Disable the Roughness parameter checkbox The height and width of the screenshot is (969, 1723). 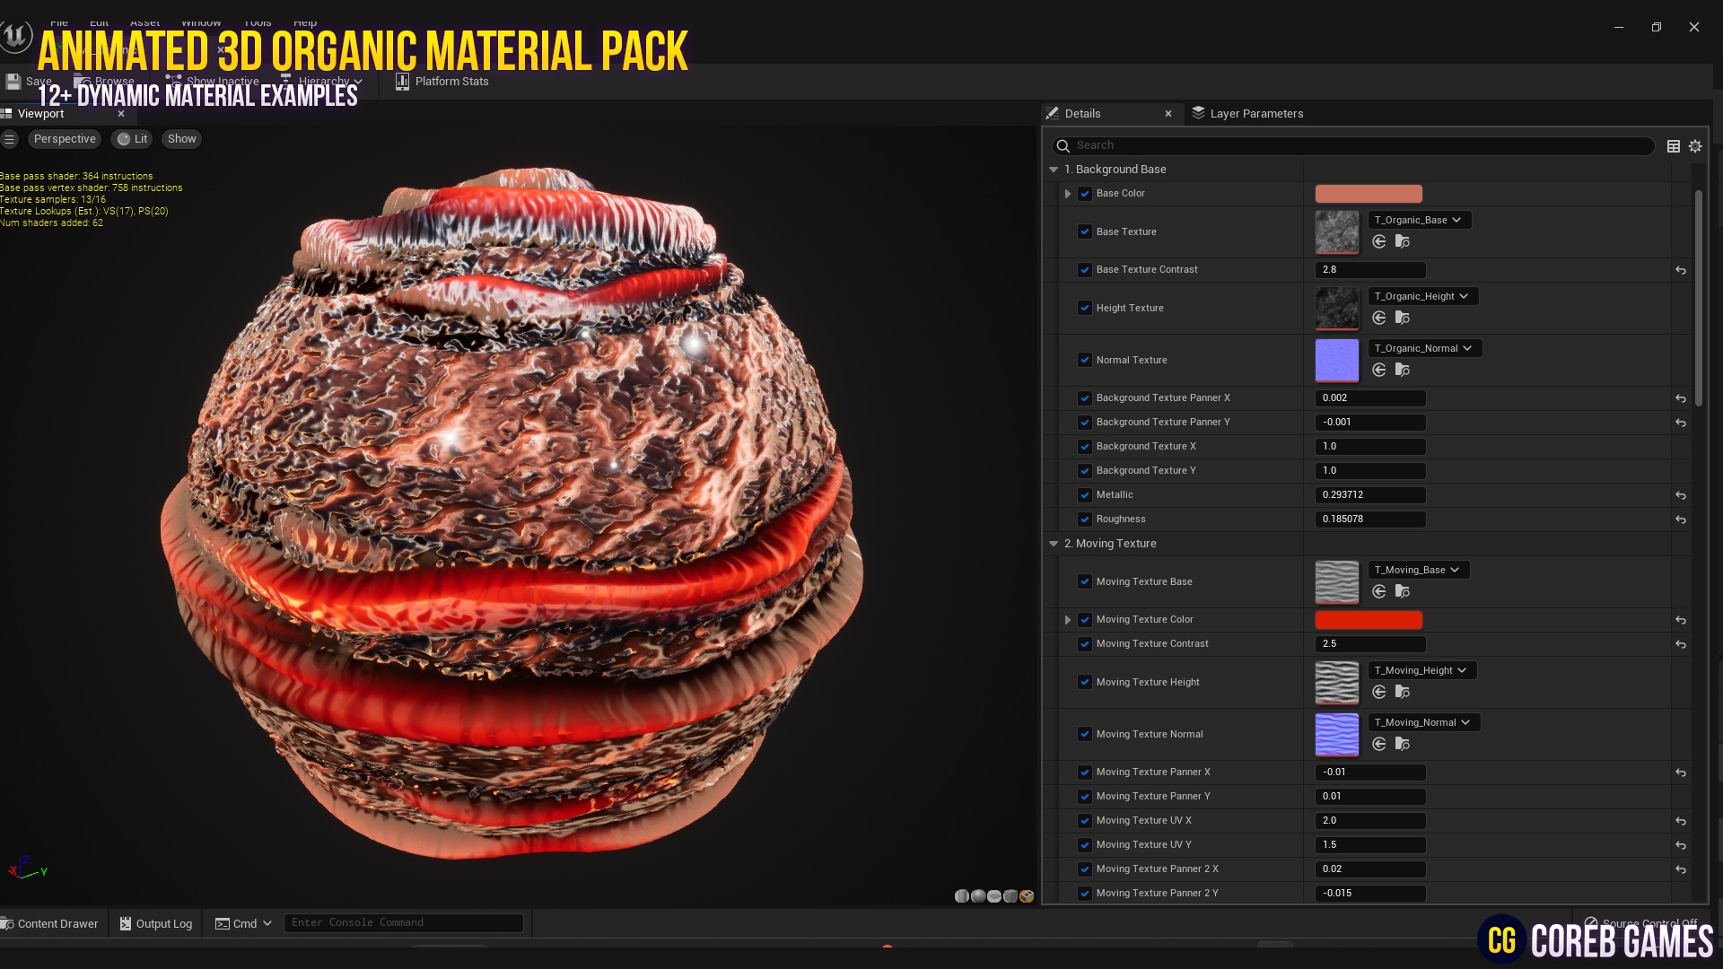(1085, 519)
